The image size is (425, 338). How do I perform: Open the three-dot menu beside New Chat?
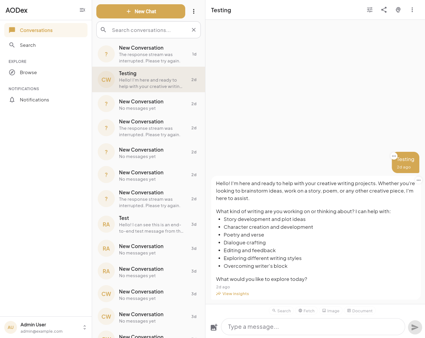(194, 11)
